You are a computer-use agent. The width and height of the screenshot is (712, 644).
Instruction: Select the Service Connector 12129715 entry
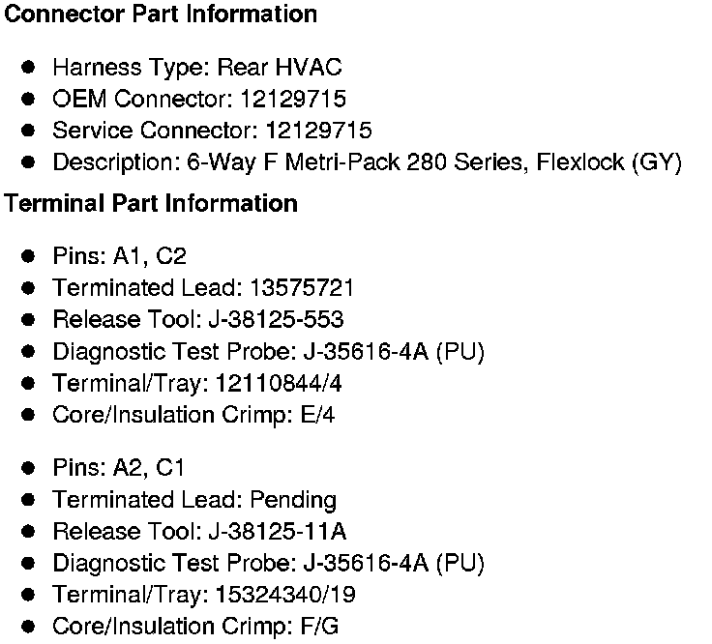(x=212, y=131)
